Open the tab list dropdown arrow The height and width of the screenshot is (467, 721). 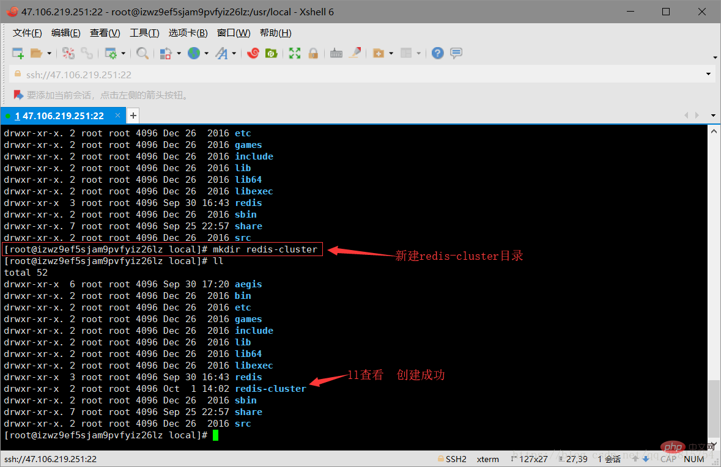point(713,116)
